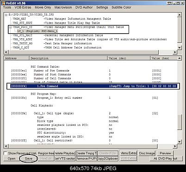Click the up arrow of tree pane scrollbar
Screen dimensions: 186x172
(x=179, y=15)
